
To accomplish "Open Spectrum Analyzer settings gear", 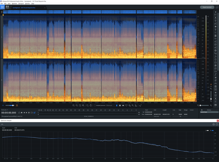I will [x=214, y=124].
